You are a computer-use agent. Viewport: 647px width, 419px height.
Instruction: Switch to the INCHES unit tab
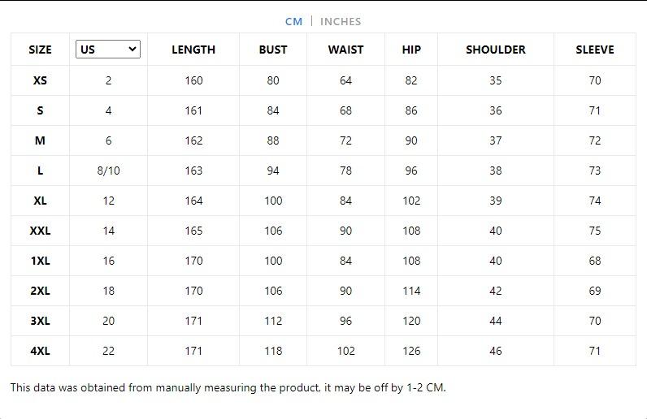(x=341, y=22)
